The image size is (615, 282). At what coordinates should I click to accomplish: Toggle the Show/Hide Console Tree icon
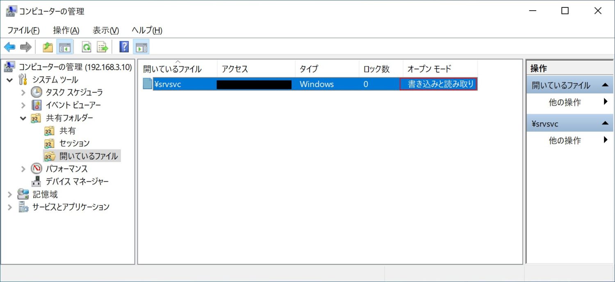(x=64, y=47)
